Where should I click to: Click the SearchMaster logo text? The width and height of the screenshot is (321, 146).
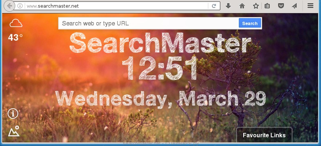tap(160, 43)
